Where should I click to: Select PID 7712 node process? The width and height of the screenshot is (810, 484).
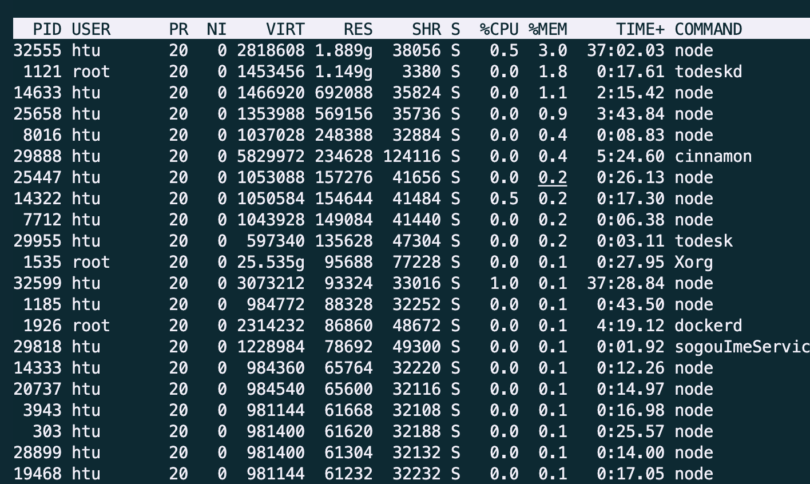tap(42, 220)
